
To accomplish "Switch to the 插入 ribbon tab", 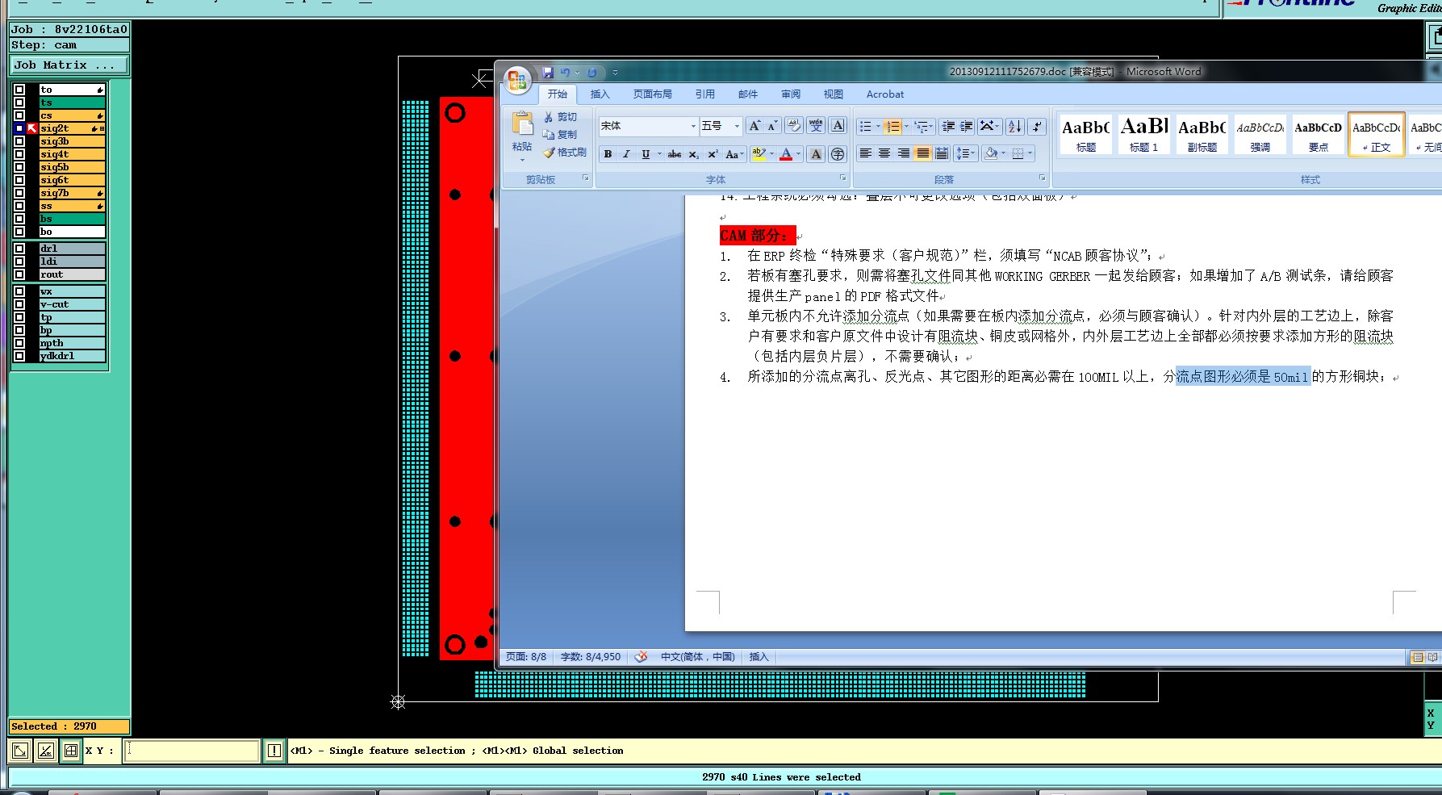I will tap(600, 94).
